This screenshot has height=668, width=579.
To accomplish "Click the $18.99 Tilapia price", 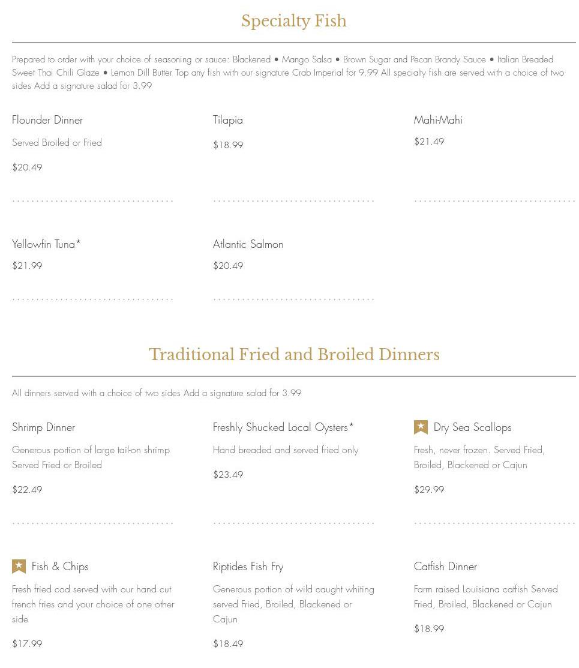I will tap(228, 145).
